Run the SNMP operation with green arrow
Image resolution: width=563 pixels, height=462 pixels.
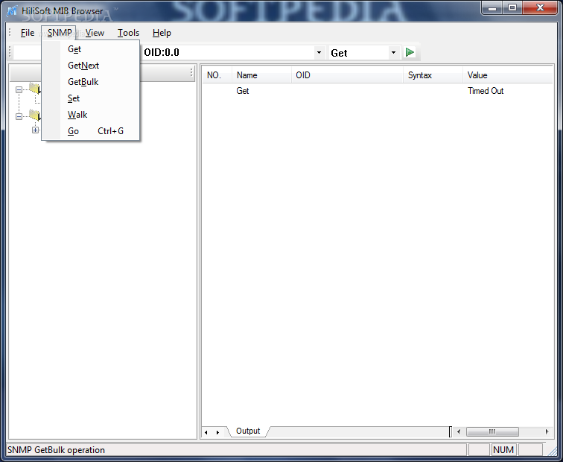[x=410, y=52]
